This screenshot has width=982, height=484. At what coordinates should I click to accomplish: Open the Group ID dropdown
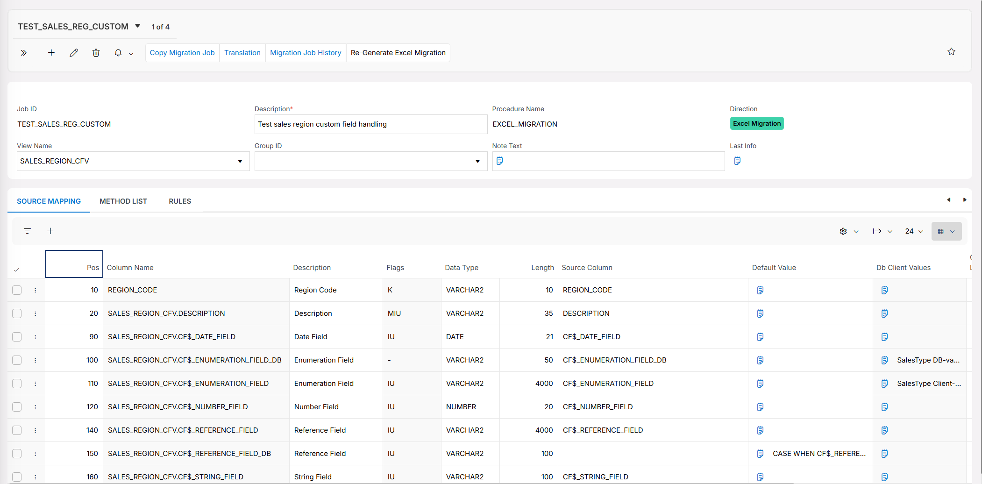tap(477, 161)
